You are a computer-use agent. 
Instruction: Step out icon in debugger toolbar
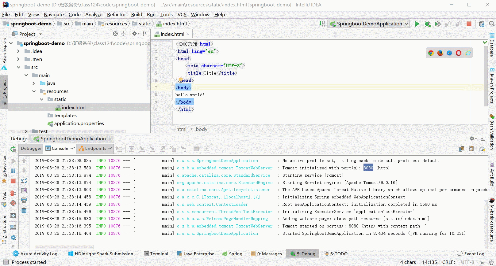click(163, 149)
